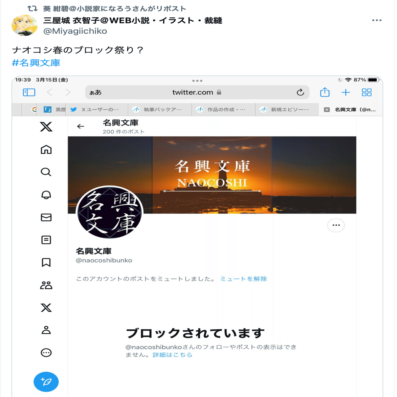Open bookmarks icon in sidebar
This screenshot has width=397, height=397.
(x=46, y=262)
